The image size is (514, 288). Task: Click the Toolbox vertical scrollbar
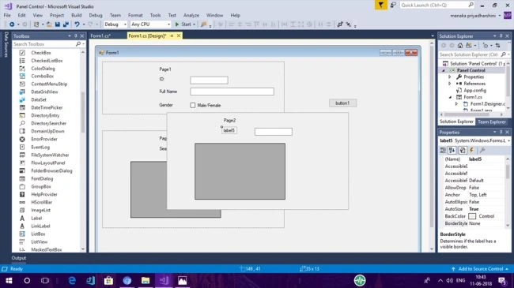coord(82,111)
